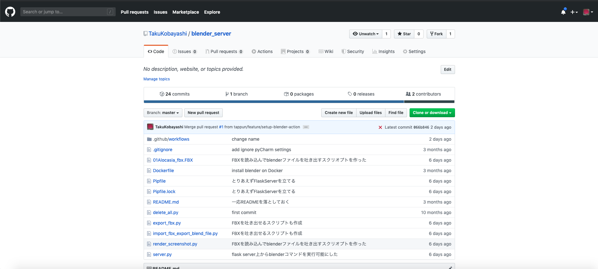View the 24 commits history
Screen dimensions: 598x269
175,94
